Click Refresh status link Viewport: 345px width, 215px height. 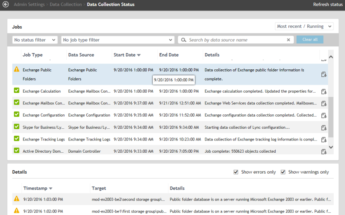point(328,4)
